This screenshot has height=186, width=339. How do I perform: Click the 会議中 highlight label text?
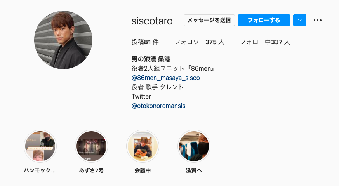143,170
